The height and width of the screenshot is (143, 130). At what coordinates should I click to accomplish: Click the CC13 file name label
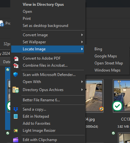click(126, 119)
